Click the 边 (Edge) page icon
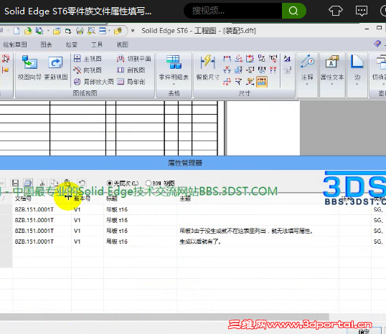 (357, 62)
